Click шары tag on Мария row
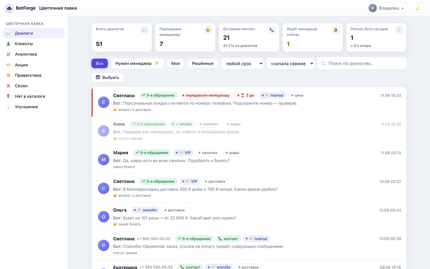430x269 pixels. (x=232, y=153)
